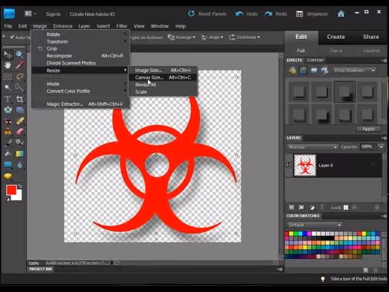
Task: Select the Sponge tool
Action: [x=8, y=176]
